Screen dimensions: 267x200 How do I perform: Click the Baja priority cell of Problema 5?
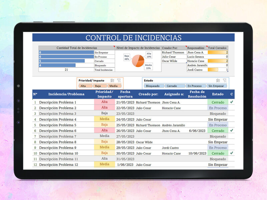pos(104,124)
